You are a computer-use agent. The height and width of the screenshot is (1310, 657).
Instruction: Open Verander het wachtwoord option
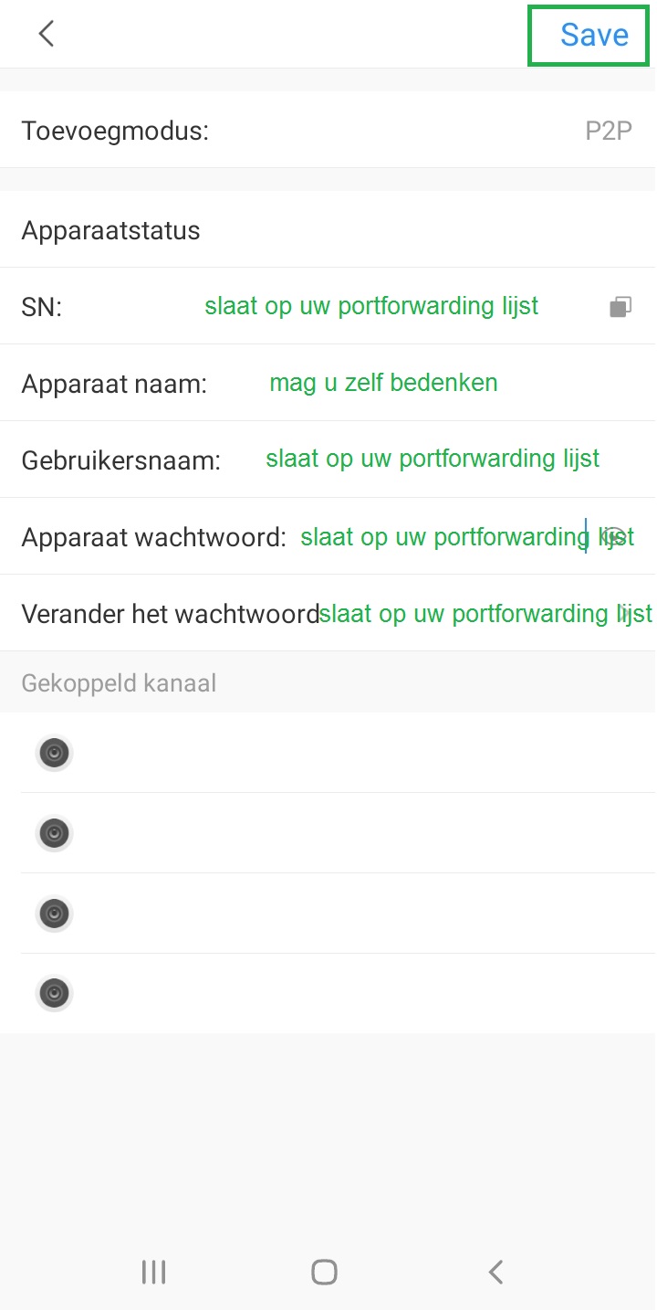pyautogui.click(x=328, y=613)
